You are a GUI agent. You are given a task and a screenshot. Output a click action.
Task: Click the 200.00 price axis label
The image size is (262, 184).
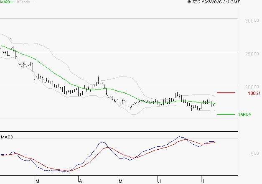[x=252, y=87]
